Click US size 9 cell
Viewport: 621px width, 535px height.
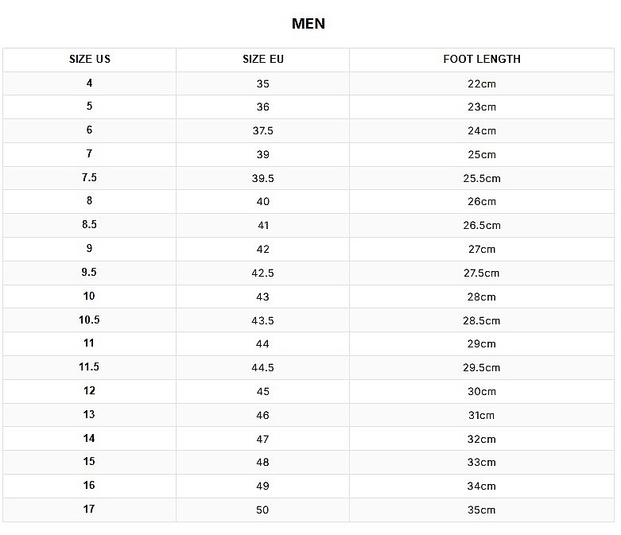tap(90, 249)
